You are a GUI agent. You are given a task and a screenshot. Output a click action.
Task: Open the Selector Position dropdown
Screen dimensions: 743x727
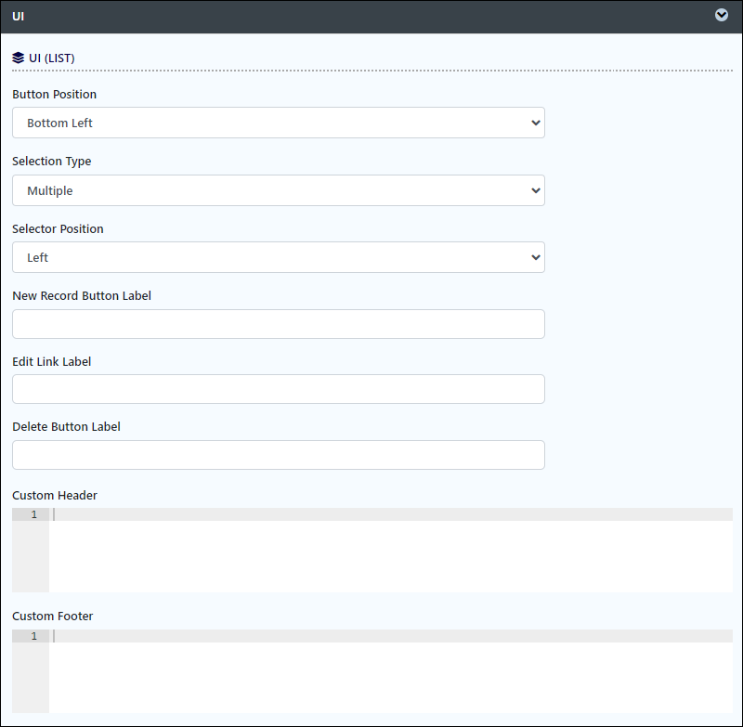tap(279, 257)
